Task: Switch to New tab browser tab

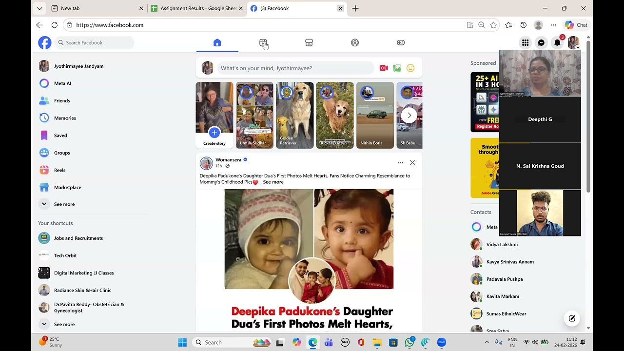Action: pos(97,8)
